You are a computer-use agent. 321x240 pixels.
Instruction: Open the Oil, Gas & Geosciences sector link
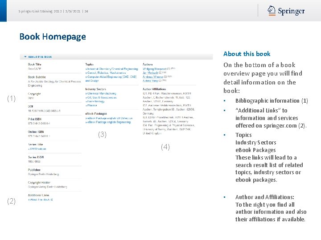tap(101, 97)
